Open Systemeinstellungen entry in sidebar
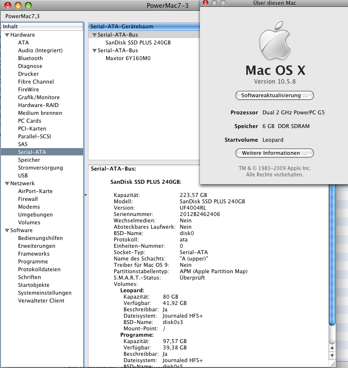The image size is (348, 368). pyautogui.click(x=44, y=293)
